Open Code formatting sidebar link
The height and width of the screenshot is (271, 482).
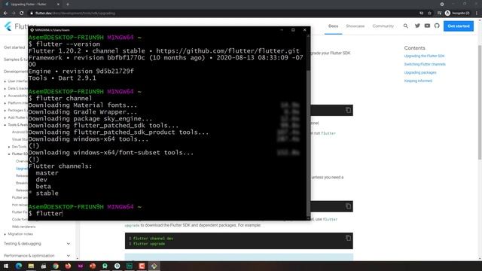pyautogui.click(x=20, y=219)
